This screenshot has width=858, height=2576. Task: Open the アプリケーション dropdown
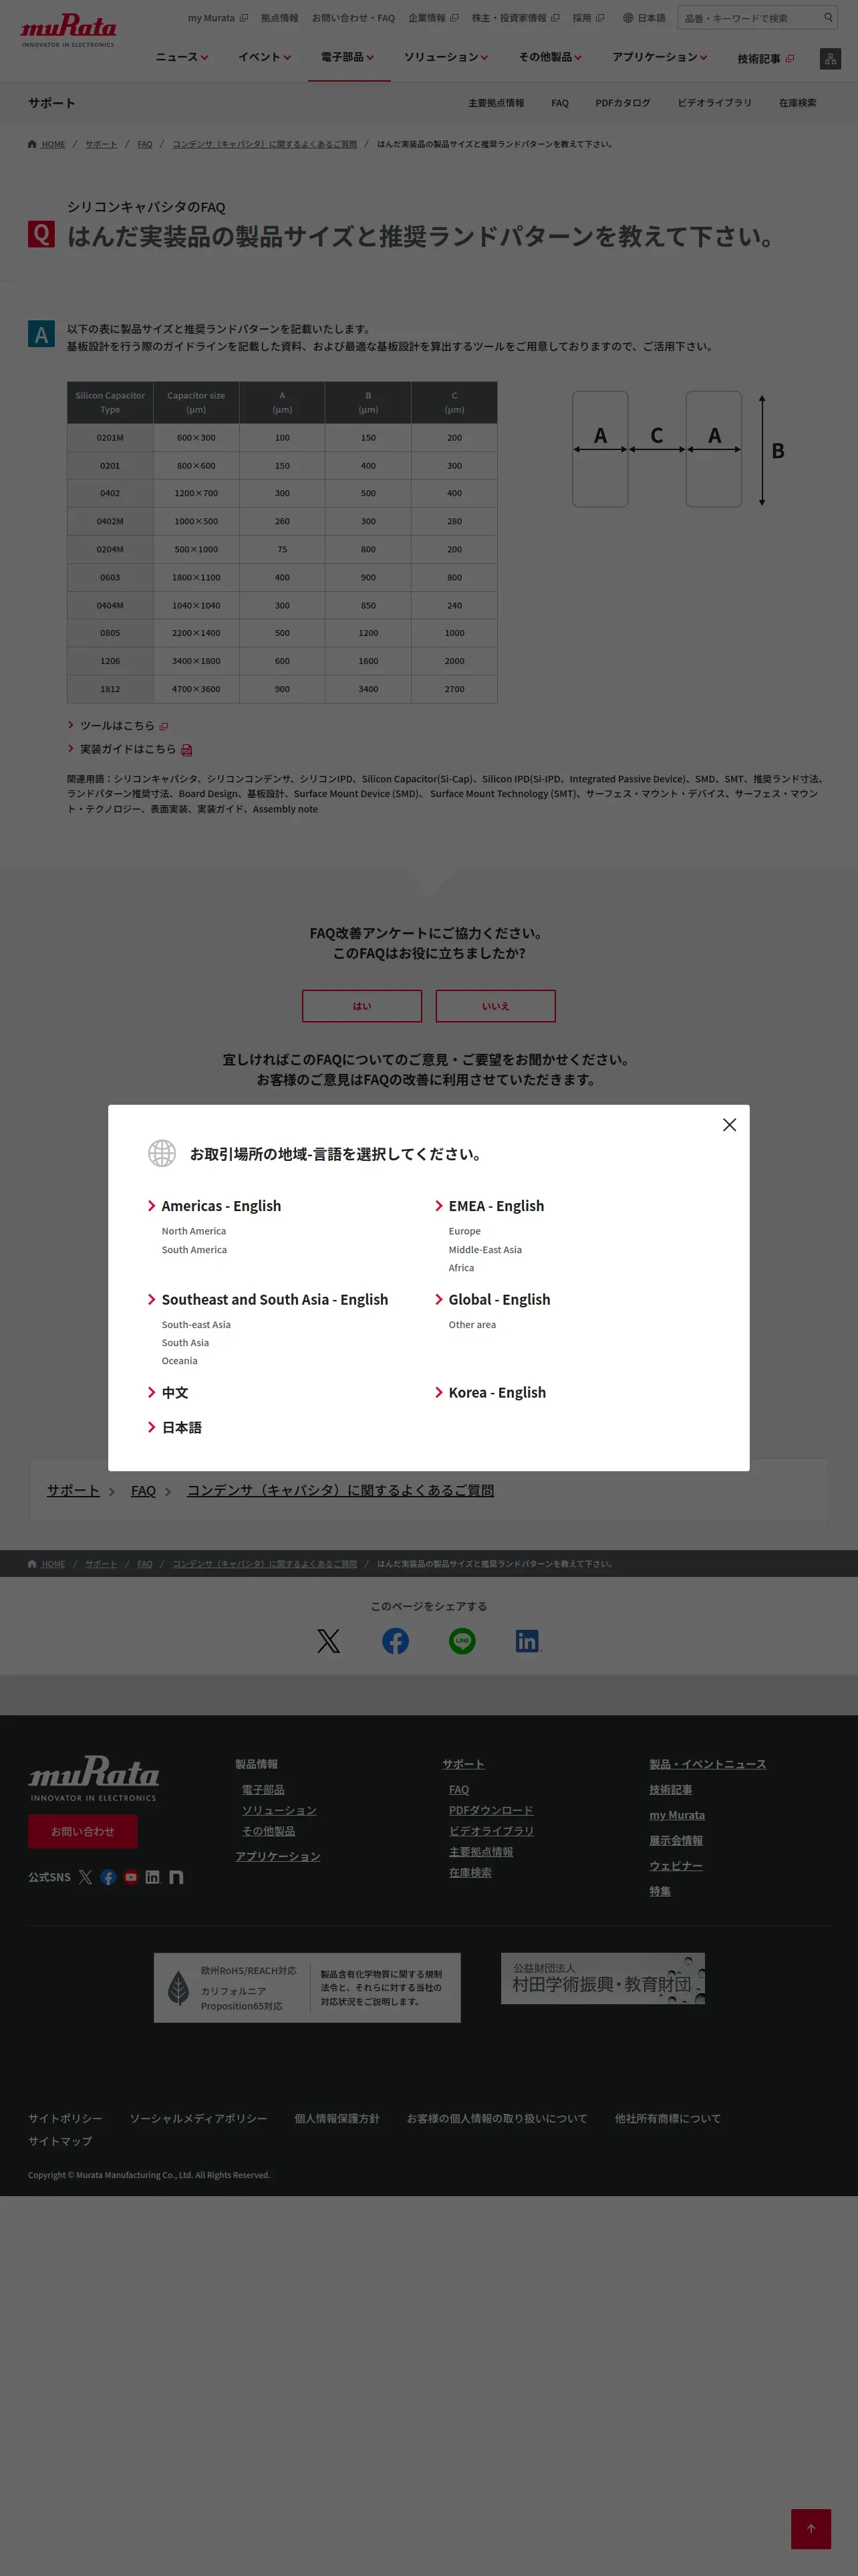660,57
